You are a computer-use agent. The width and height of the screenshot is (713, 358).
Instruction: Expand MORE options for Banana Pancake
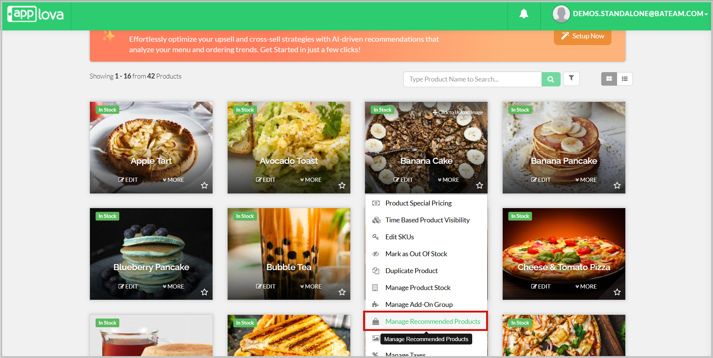click(586, 180)
